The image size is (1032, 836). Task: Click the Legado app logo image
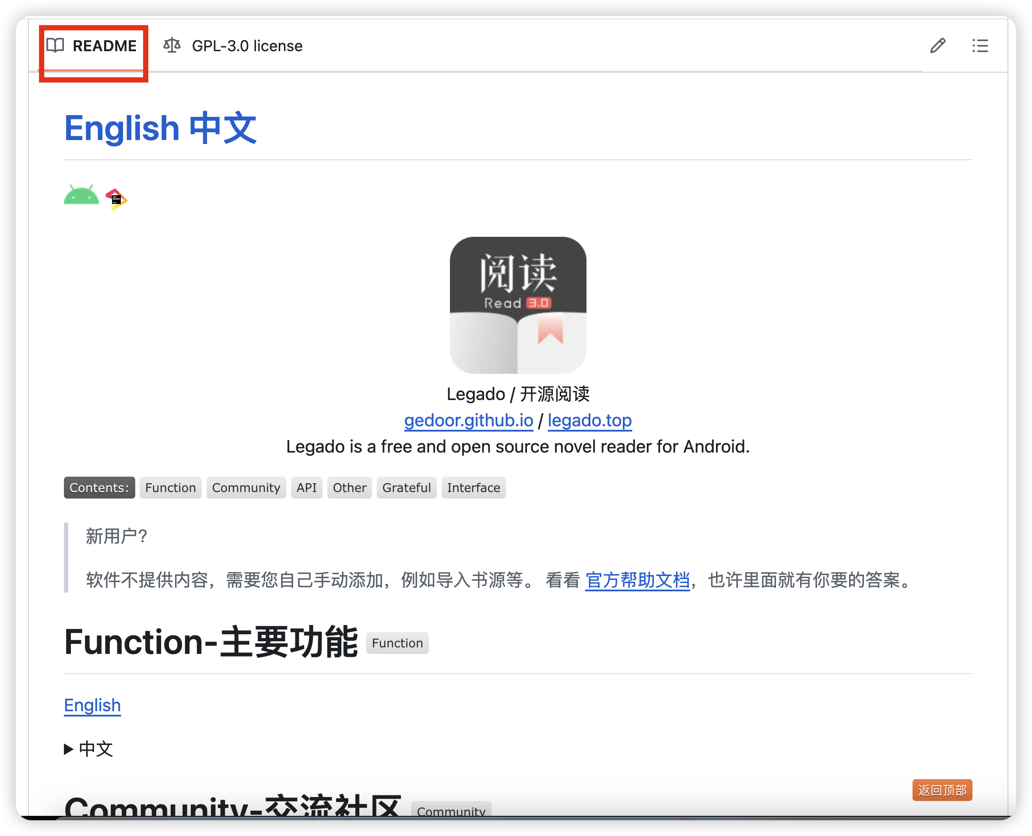click(518, 305)
